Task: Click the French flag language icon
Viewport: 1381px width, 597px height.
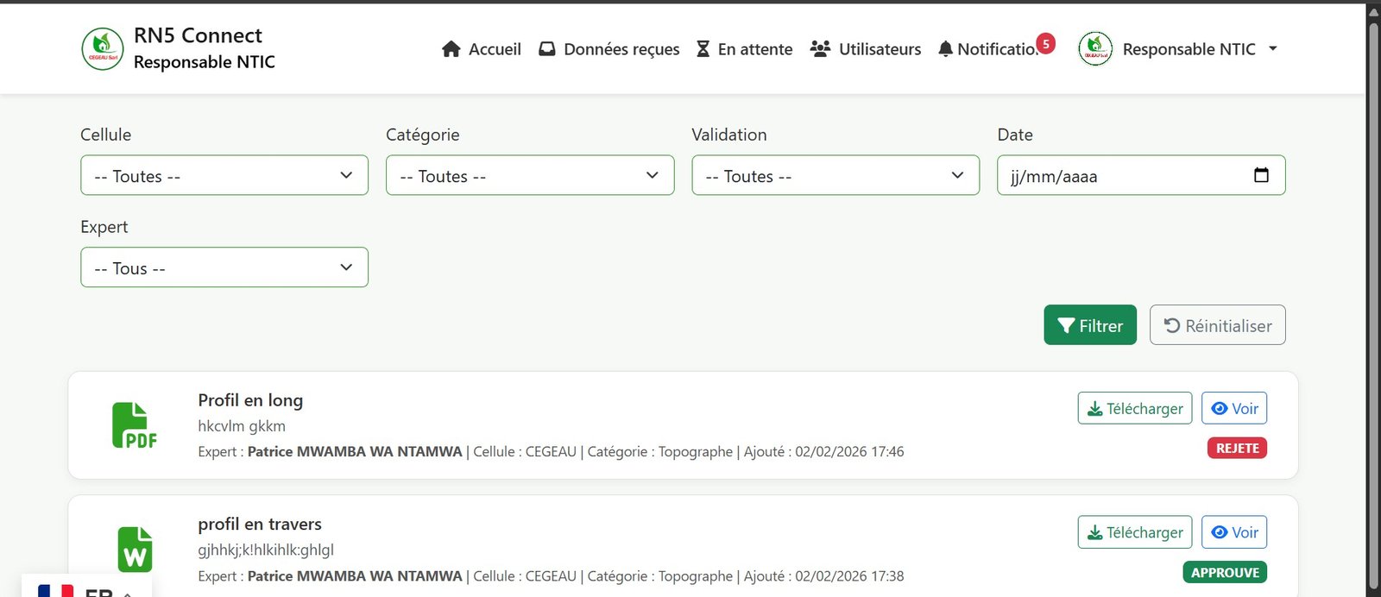Action: click(x=56, y=590)
